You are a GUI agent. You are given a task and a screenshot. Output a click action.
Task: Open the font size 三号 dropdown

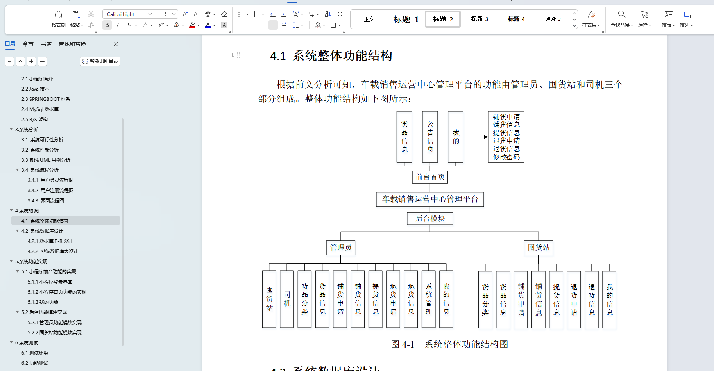point(174,14)
